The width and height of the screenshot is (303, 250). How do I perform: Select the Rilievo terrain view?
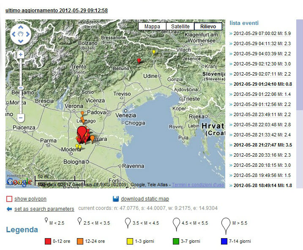point(208,27)
